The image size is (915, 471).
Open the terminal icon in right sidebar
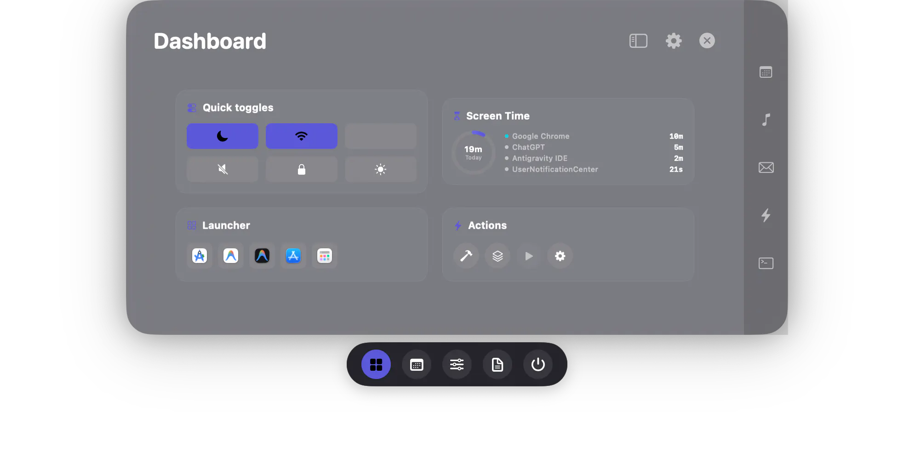click(766, 263)
